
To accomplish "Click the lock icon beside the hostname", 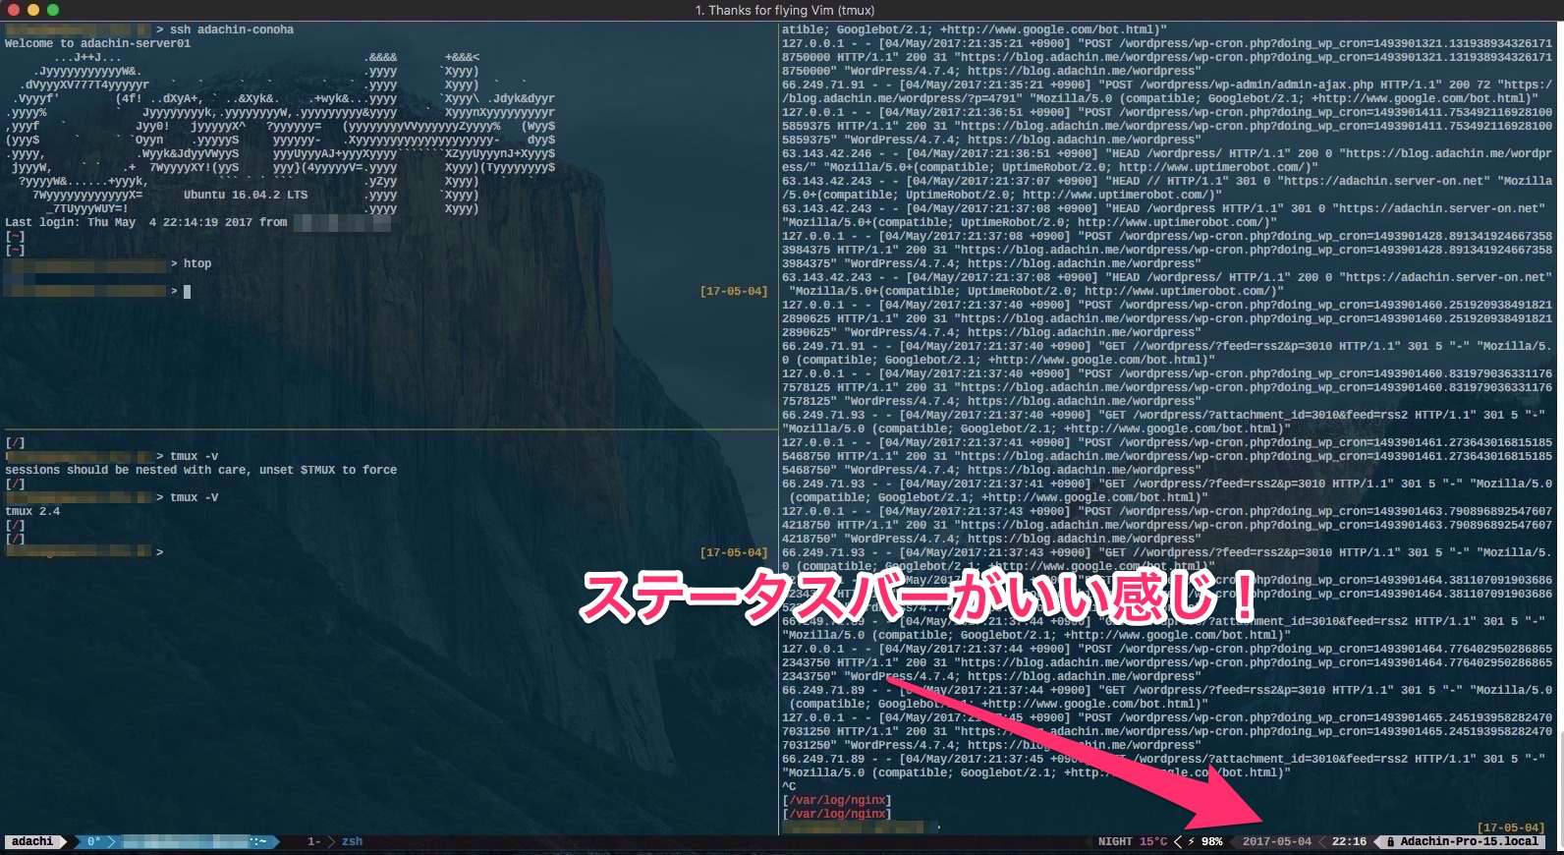I will point(1391,841).
